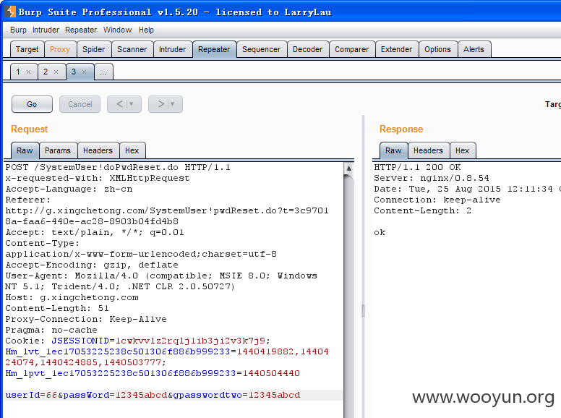Click the x-requested-with: XMLHttpRequest header
The height and width of the screenshot is (418, 561).
click(98, 178)
